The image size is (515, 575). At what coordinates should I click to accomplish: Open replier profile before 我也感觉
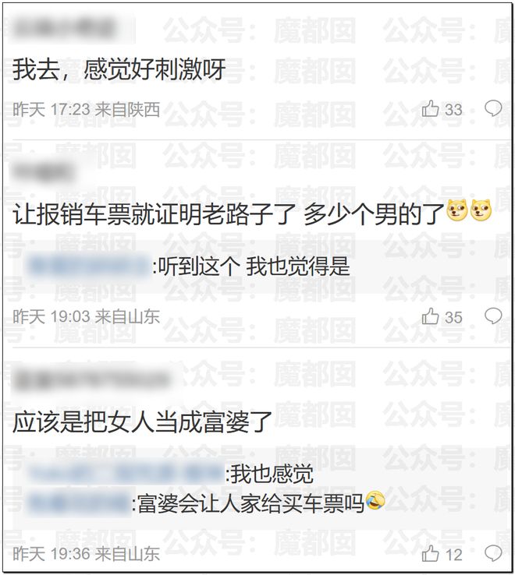(x=126, y=474)
